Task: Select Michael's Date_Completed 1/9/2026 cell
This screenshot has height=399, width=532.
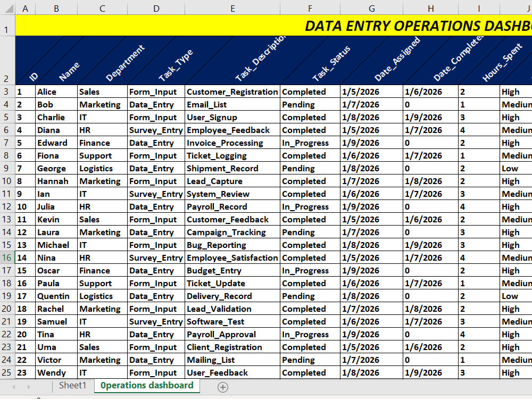Action: pos(430,245)
